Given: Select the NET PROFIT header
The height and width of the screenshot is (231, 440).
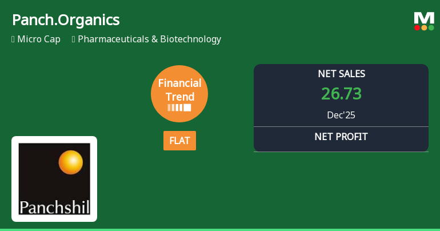Looking at the screenshot, I should (341, 137).
